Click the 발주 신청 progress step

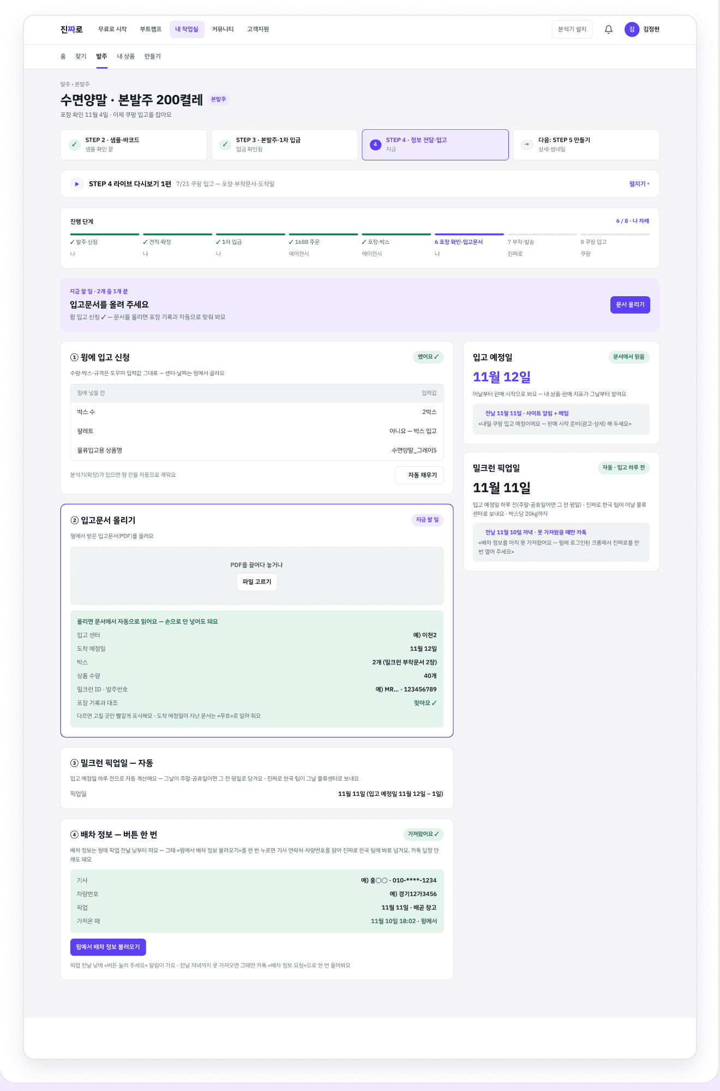pos(105,245)
